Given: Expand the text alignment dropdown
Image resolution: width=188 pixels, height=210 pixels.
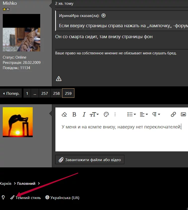Looking at the screenshot, I should click(x=144, y=114).
